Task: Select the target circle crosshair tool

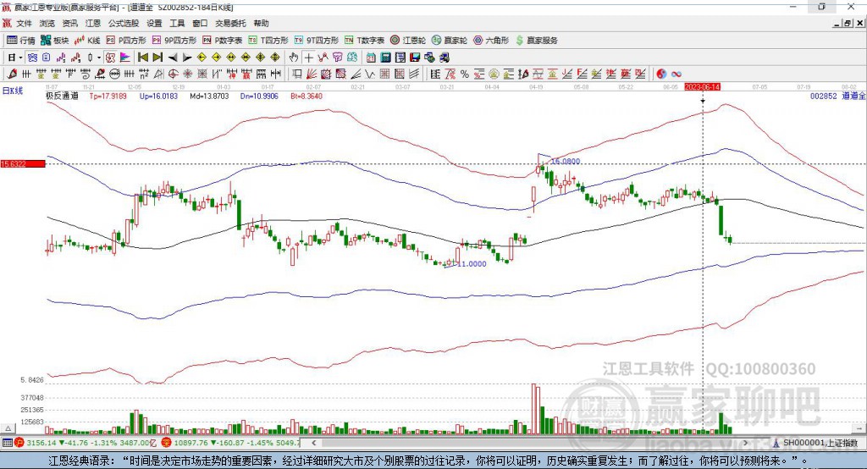Action: click(x=173, y=74)
